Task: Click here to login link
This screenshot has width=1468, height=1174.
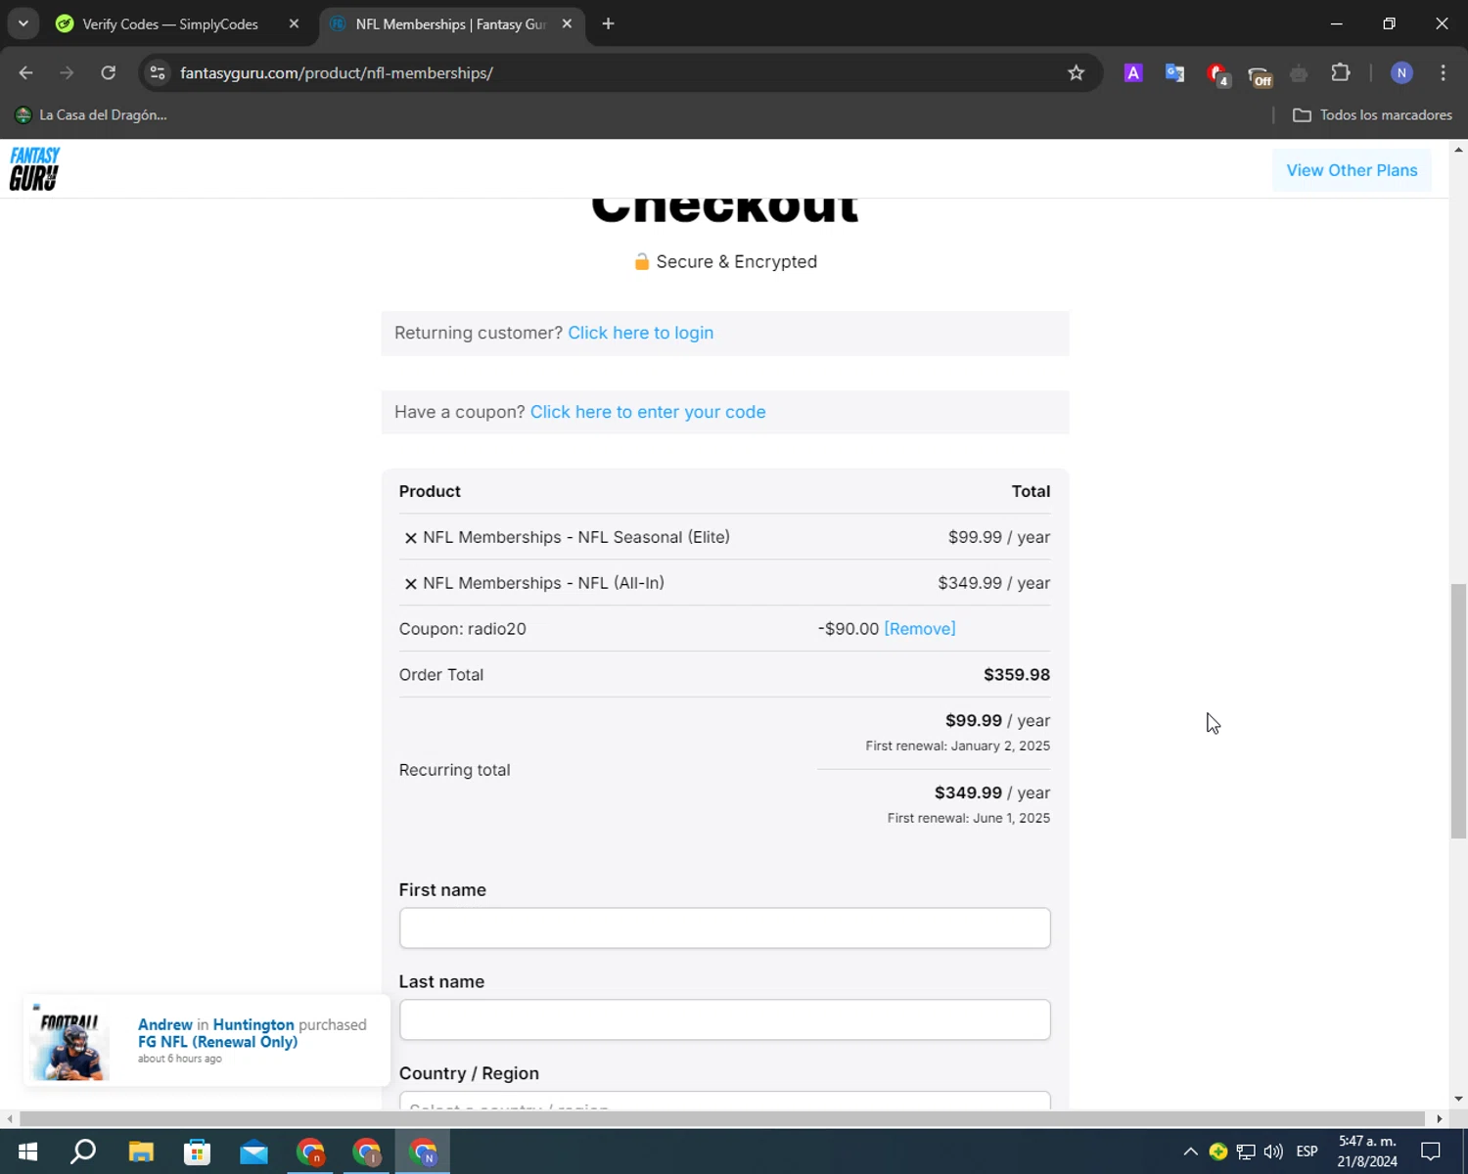Action: [x=640, y=333]
